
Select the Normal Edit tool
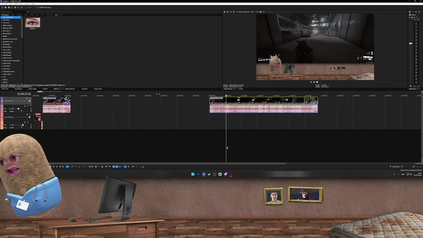pyautogui.click(x=67, y=167)
